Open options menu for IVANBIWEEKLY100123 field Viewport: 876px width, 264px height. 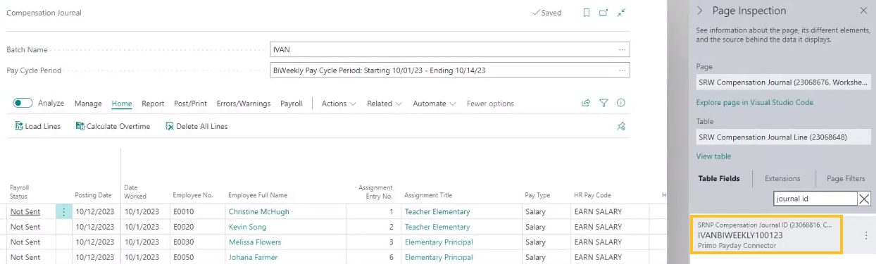click(866, 236)
